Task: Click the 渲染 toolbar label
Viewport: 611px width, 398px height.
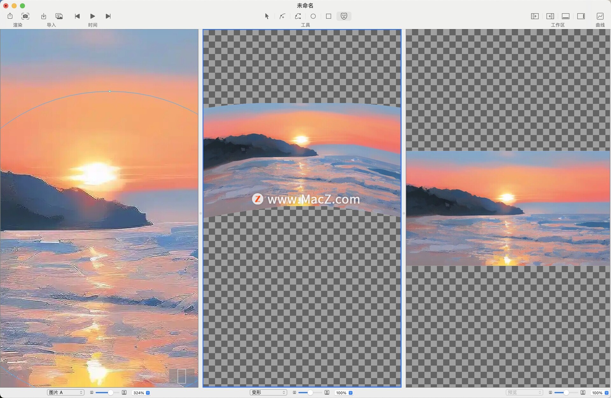Action: click(18, 25)
